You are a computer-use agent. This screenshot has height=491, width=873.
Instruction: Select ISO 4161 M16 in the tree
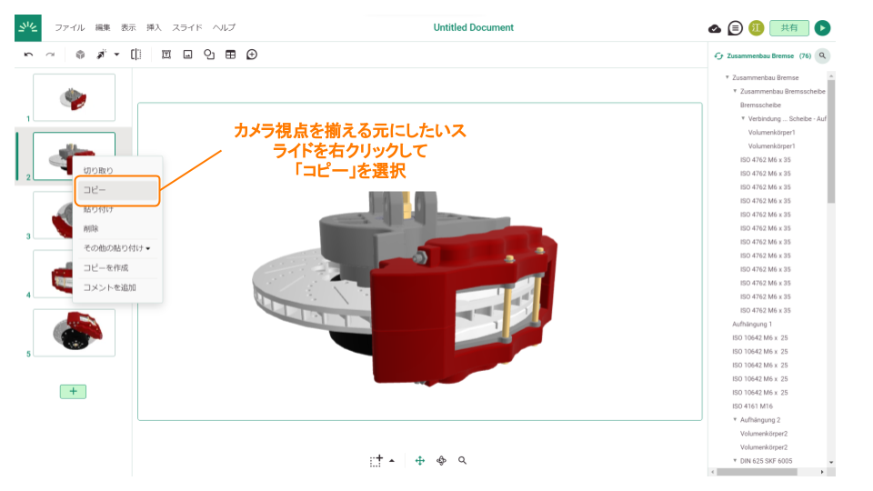[752, 406]
